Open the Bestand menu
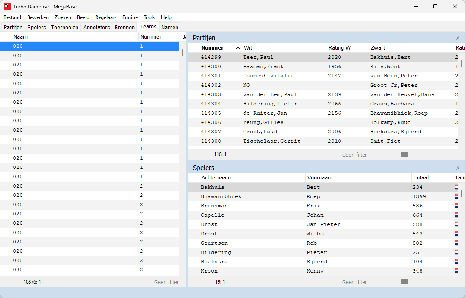This screenshot has height=298, width=465. pyautogui.click(x=12, y=17)
